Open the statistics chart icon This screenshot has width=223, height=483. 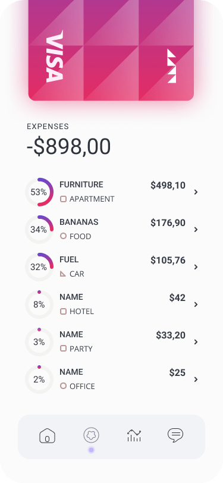(x=134, y=435)
